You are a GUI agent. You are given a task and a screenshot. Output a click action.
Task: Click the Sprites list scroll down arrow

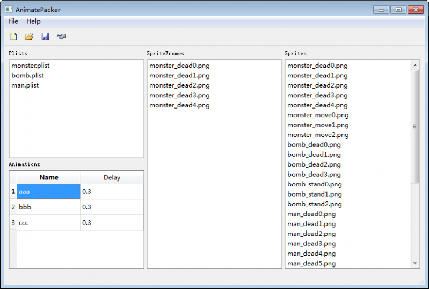(x=415, y=263)
